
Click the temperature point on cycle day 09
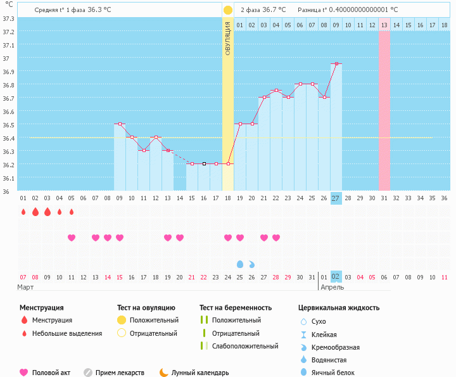tap(119, 124)
